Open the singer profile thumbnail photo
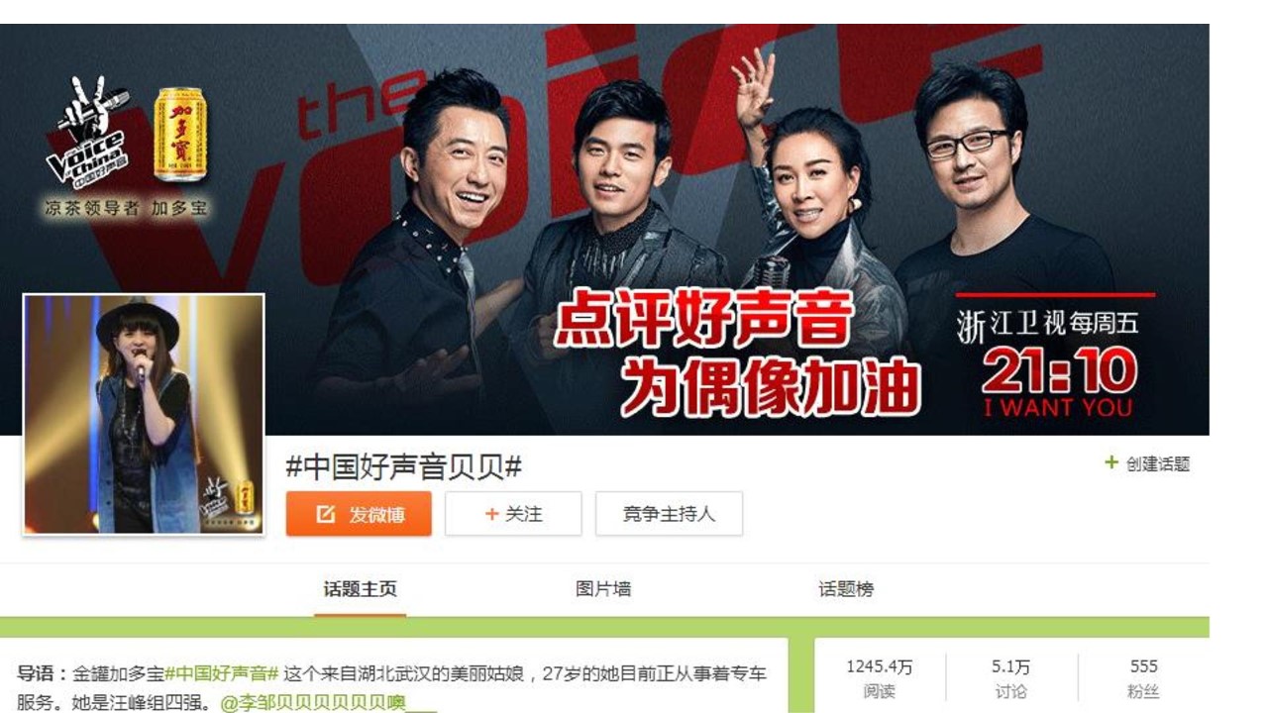 click(x=144, y=414)
